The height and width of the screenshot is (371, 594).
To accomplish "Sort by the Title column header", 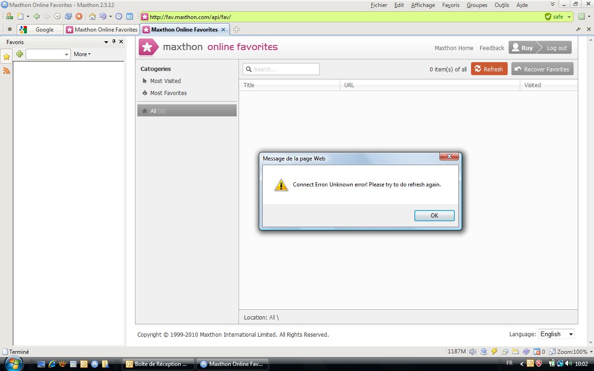I will tap(290, 85).
